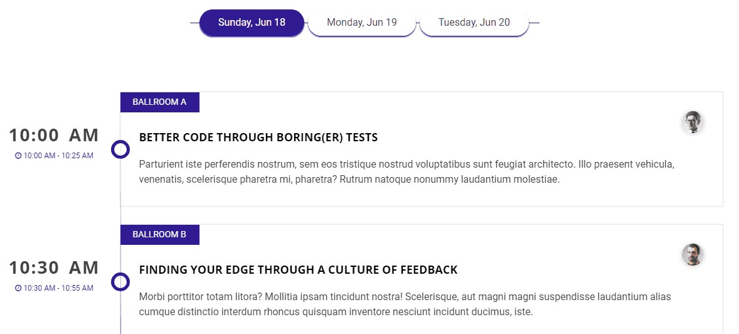Click the 10:00 AM - 10:25 AM time range text
This screenshot has width=739, height=334.
click(58, 156)
